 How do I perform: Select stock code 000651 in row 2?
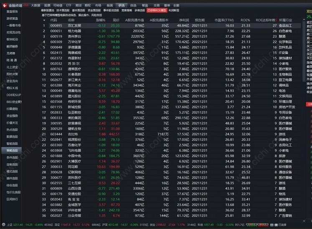click(56, 31)
